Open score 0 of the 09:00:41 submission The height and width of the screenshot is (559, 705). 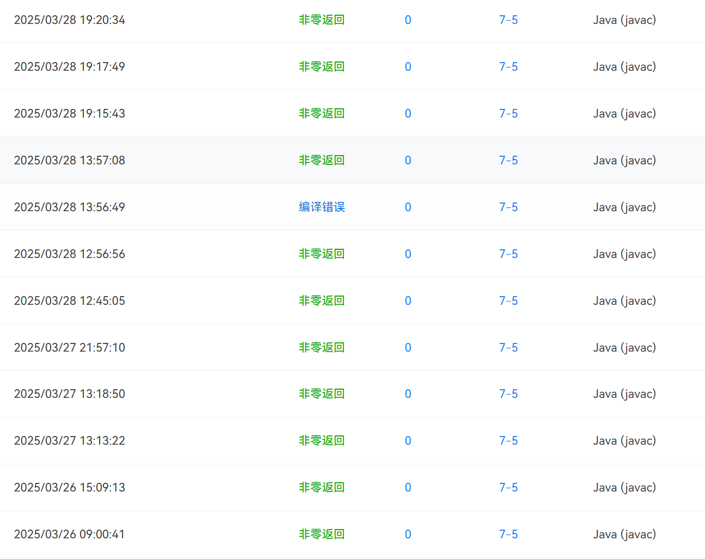[x=408, y=534]
